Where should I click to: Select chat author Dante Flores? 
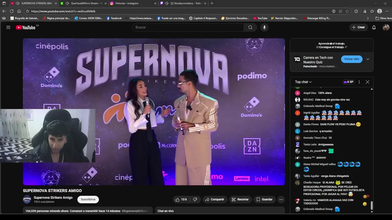point(311,124)
